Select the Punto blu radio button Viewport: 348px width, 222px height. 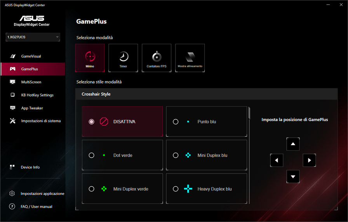[x=176, y=122]
